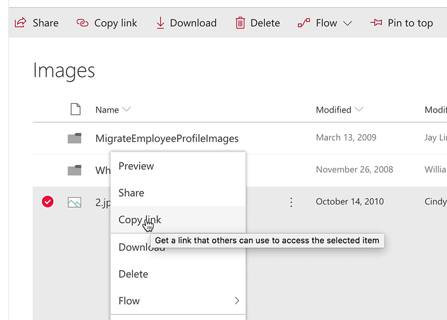The width and height of the screenshot is (447, 320).
Task: Click the Copy link chain icon
Action: [x=82, y=23]
